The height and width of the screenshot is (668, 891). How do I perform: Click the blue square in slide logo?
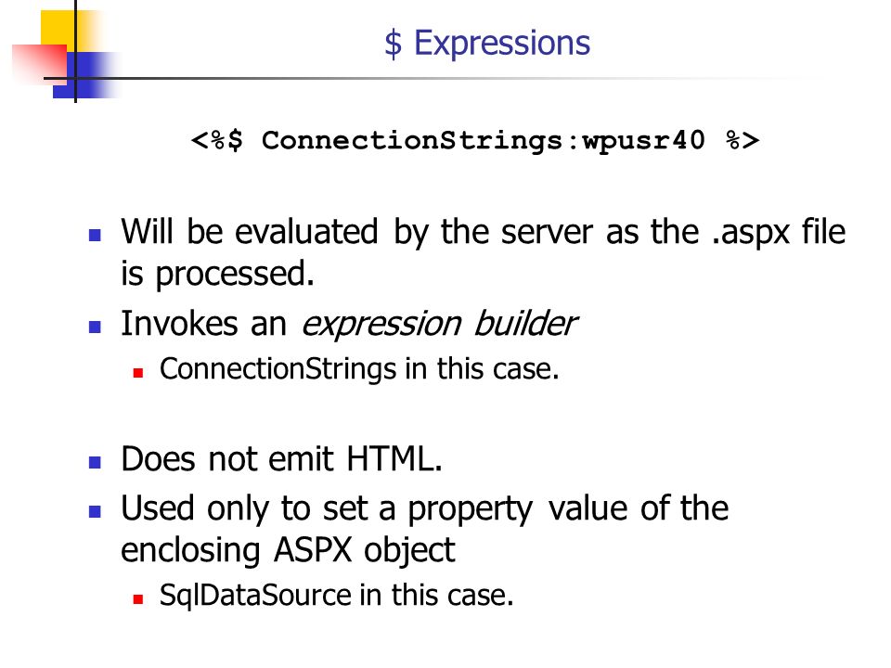[x=85, y=75]
